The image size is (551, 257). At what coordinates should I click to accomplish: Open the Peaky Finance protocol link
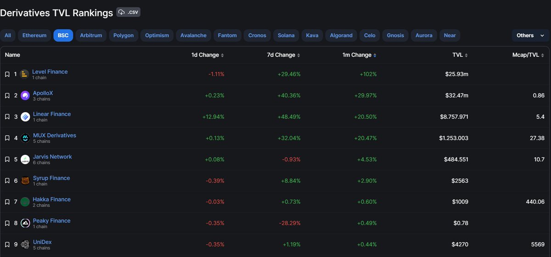pyautogui.click(x=52, y=221)
